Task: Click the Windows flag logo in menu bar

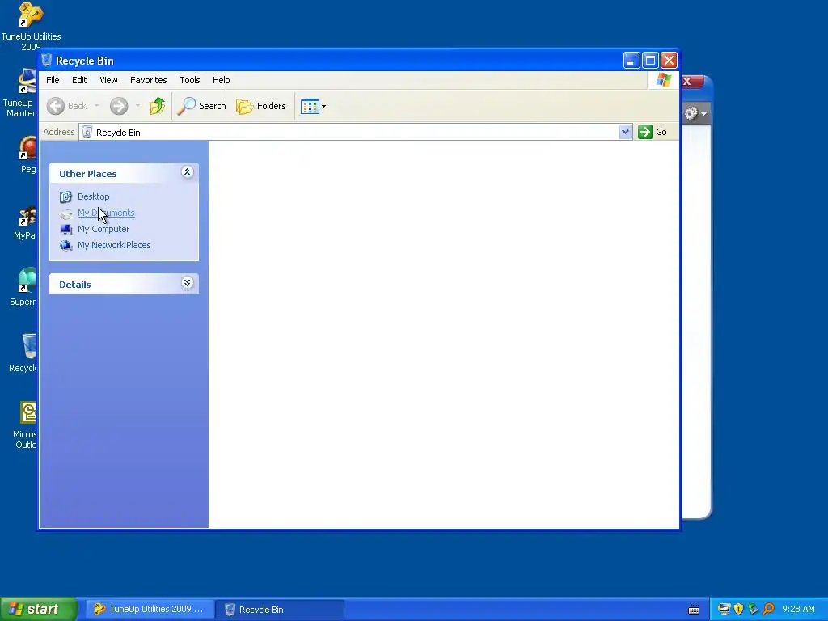Action: (x=663, y=80)
